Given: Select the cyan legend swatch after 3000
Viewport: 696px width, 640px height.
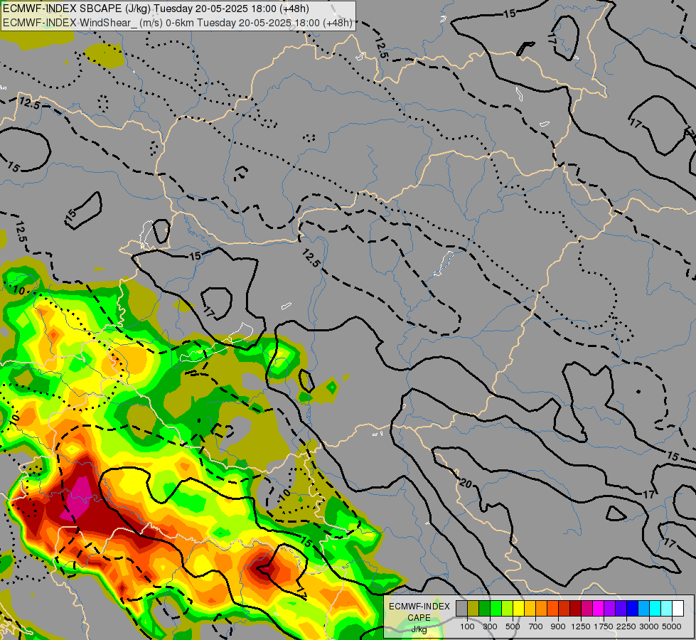Looking at the screenshot, I should point(655,608).
